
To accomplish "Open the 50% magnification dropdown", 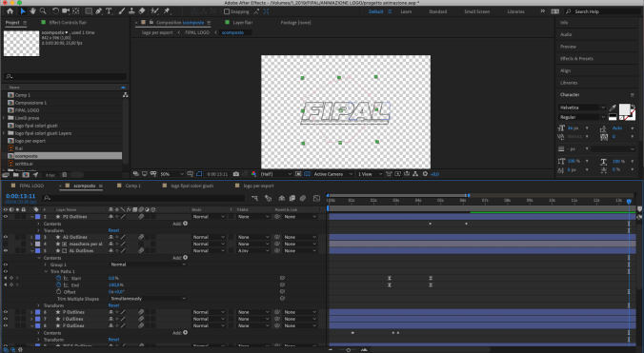I will click(171, 174).
